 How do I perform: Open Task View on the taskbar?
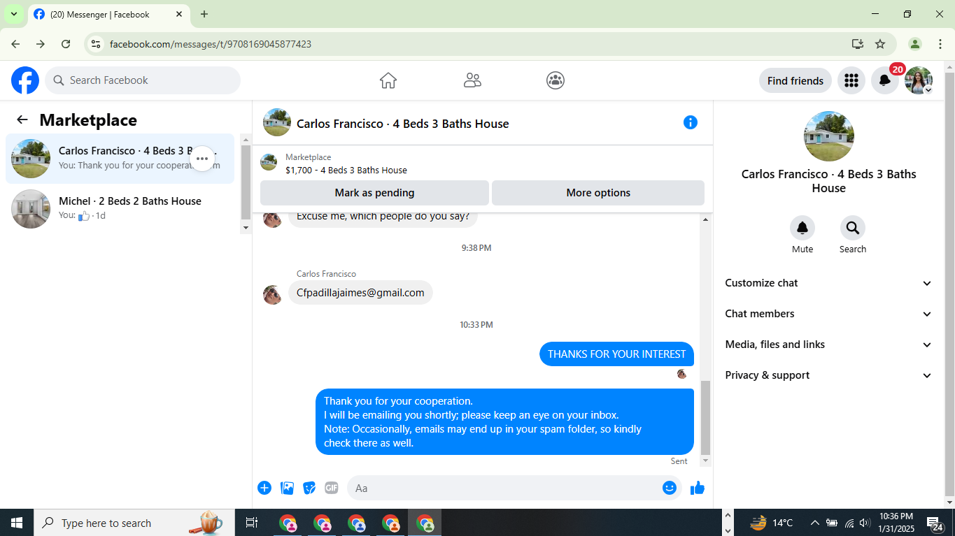(252, 523)
